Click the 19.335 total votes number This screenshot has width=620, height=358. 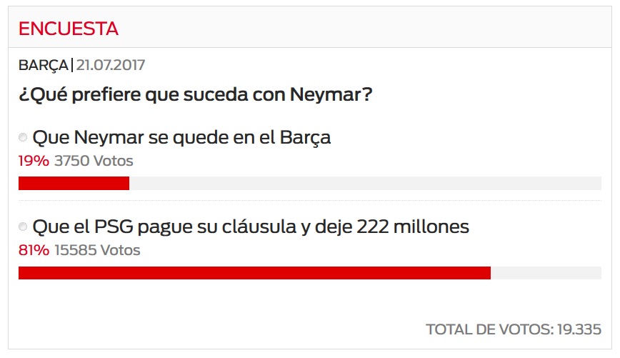(x=578, y=329)
